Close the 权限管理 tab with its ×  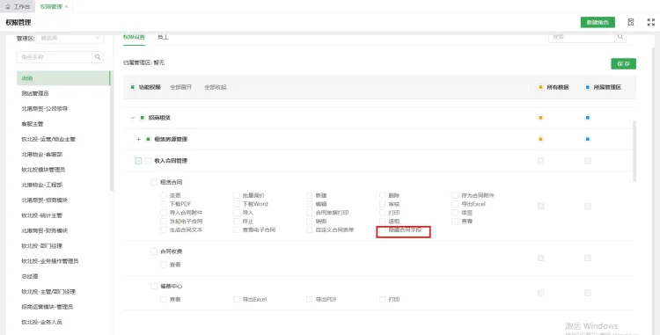tap(67, 7)
